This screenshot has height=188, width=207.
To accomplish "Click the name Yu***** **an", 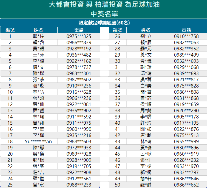I will [38, 141].
